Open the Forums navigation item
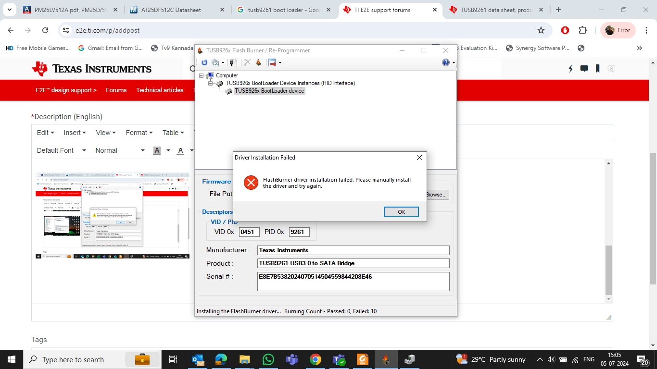 point(116,90)
